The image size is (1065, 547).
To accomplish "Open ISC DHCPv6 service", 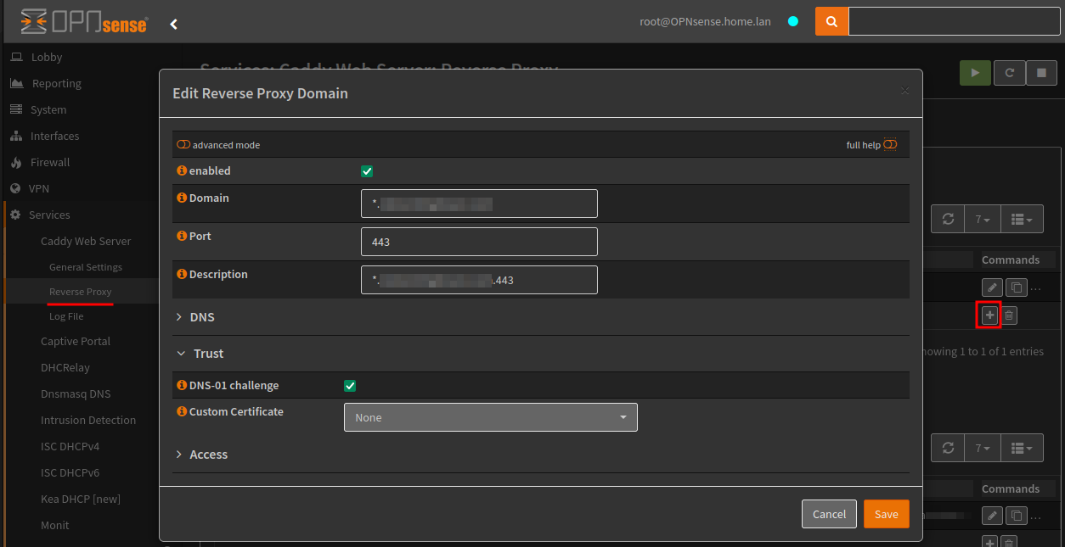I will coord(70,472).
